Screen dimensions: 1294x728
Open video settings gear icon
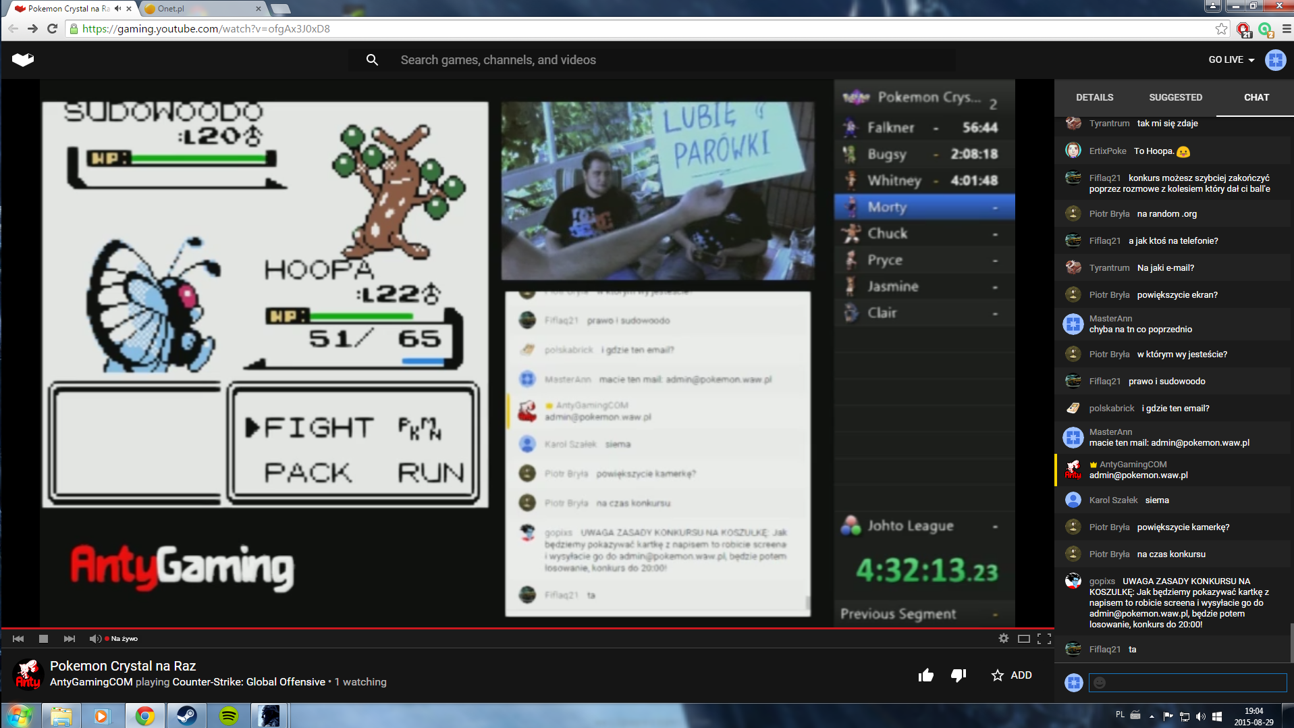pyautogui.click(x=1004, y=639)
